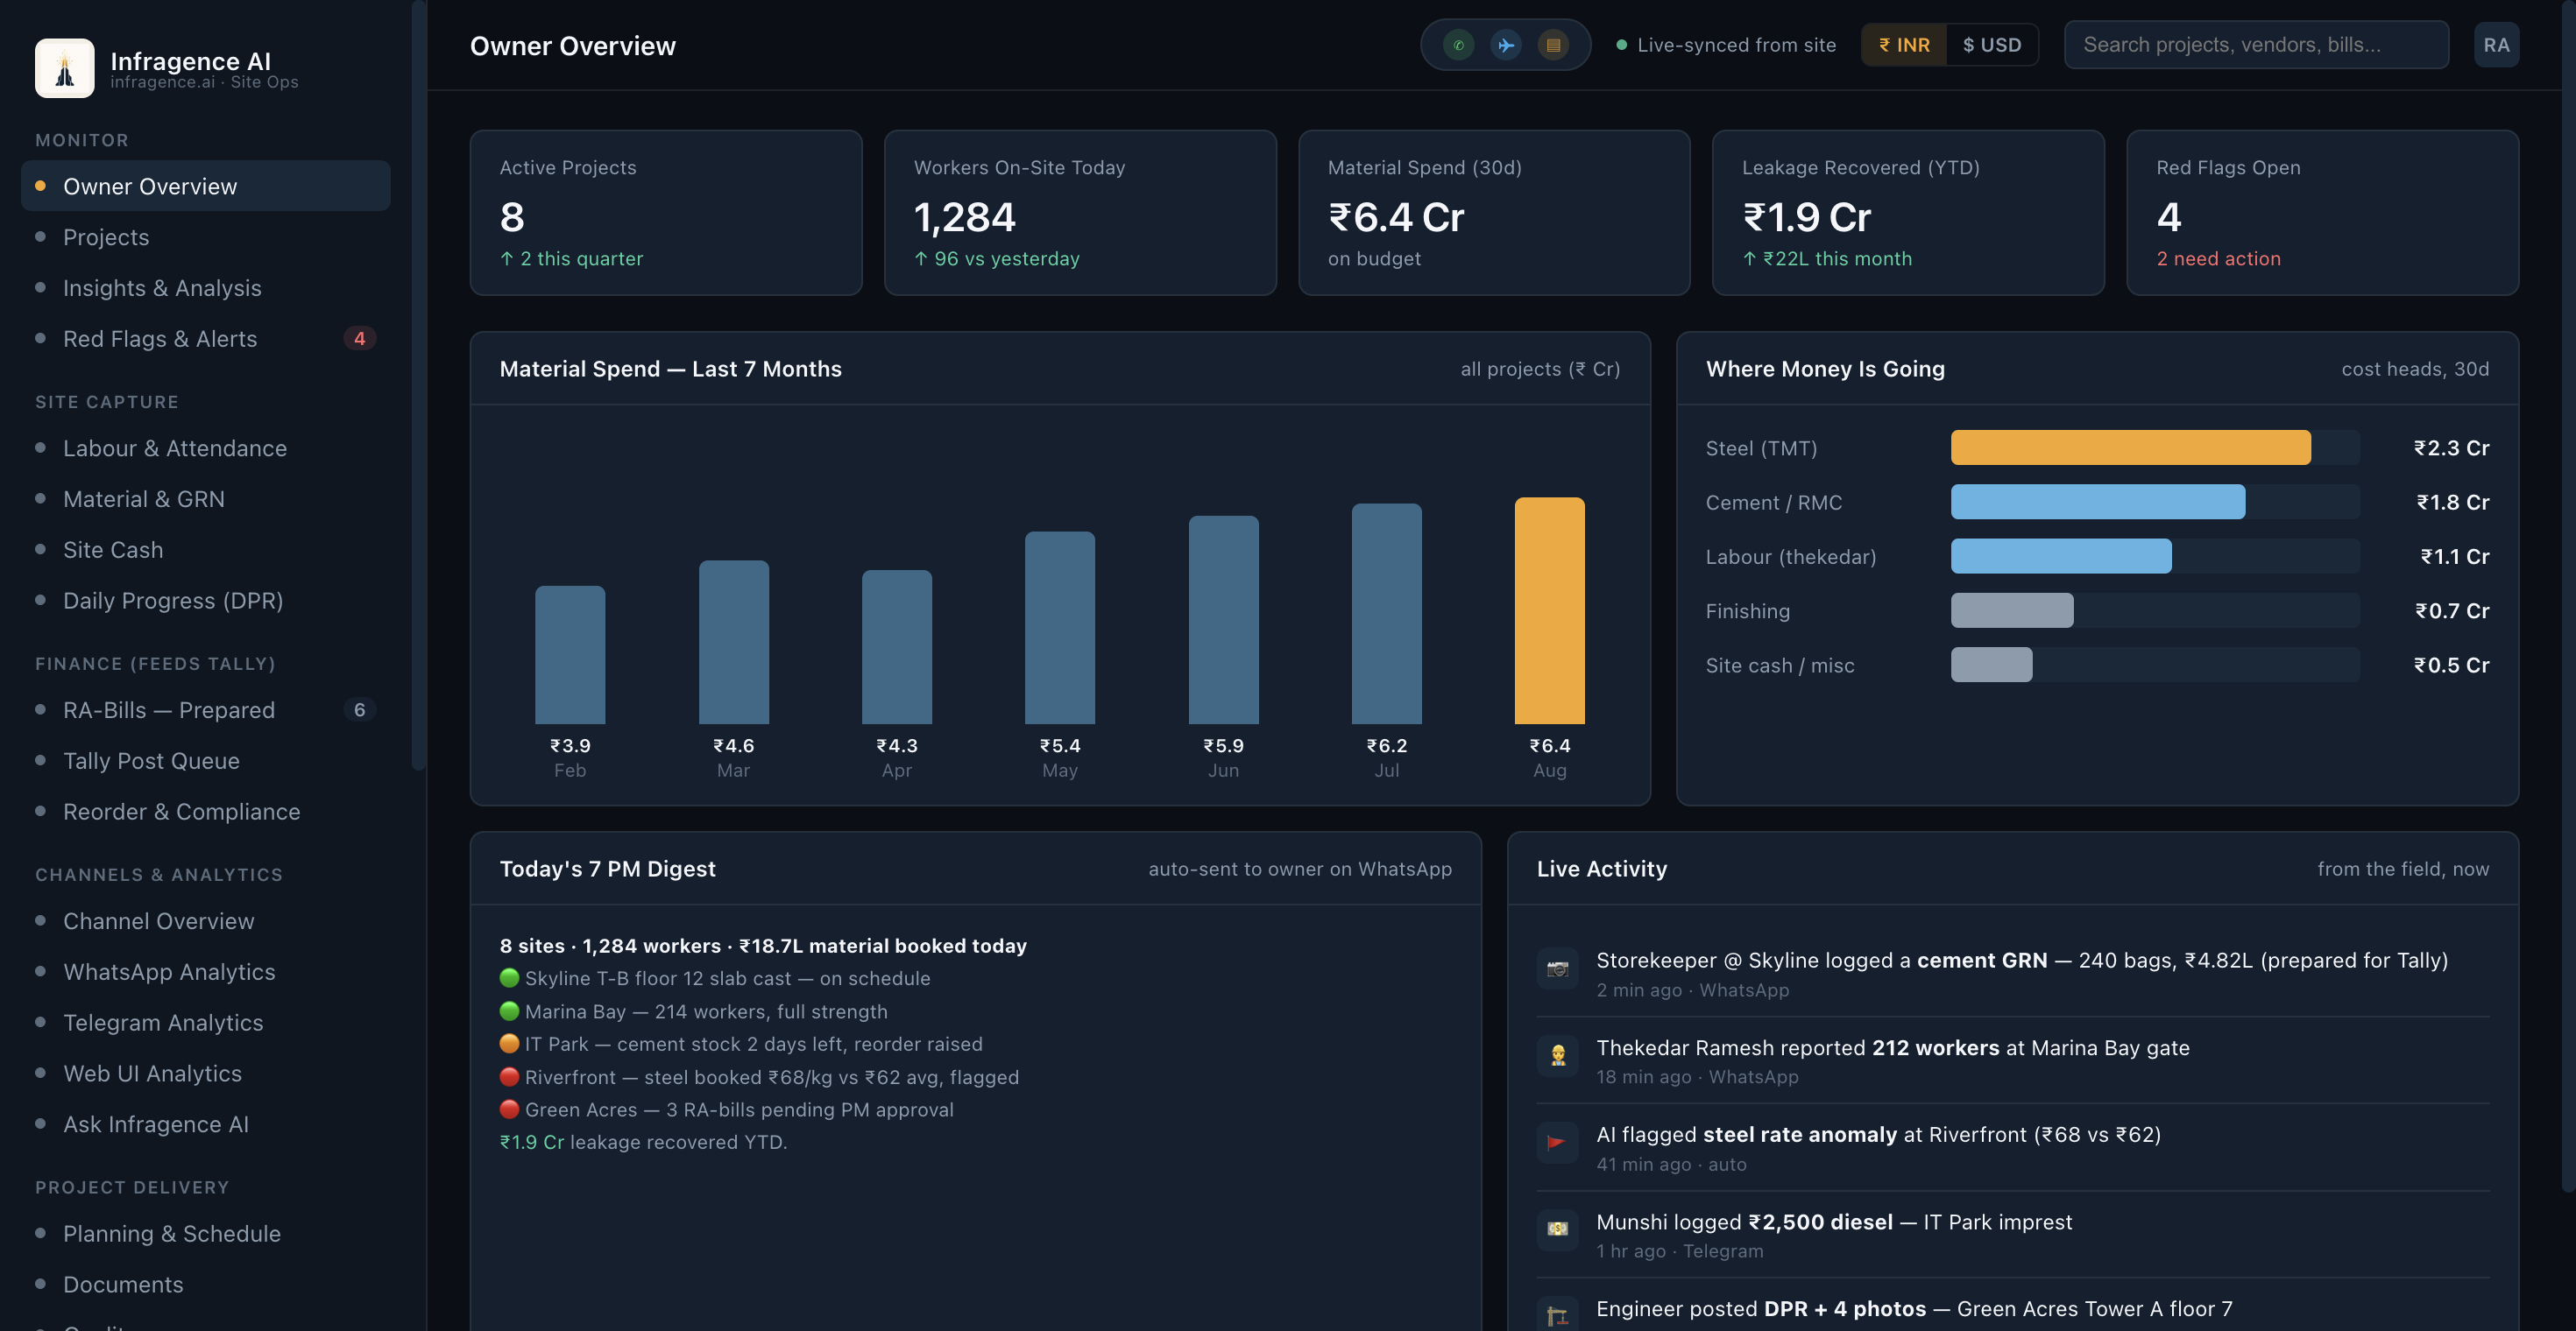Open RA-Bills — Prepared
The width and height of the screenshot is (2576, 1331).
tap(205, 709)
